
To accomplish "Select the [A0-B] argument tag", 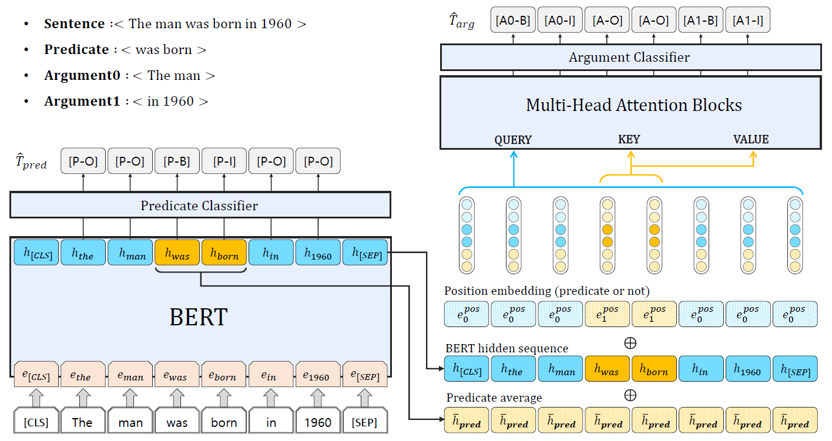I will (512, 21).
